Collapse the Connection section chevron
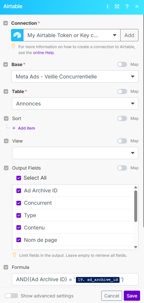144x303 pixels. (x=6, y=23)
